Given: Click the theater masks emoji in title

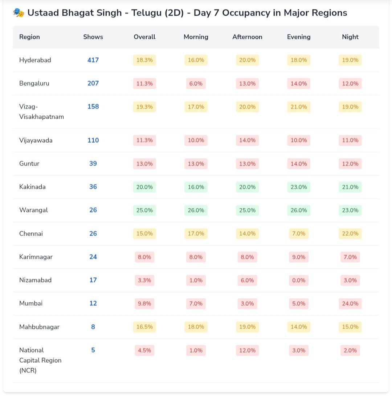Looking at the screenshot, I should point(19,13).
